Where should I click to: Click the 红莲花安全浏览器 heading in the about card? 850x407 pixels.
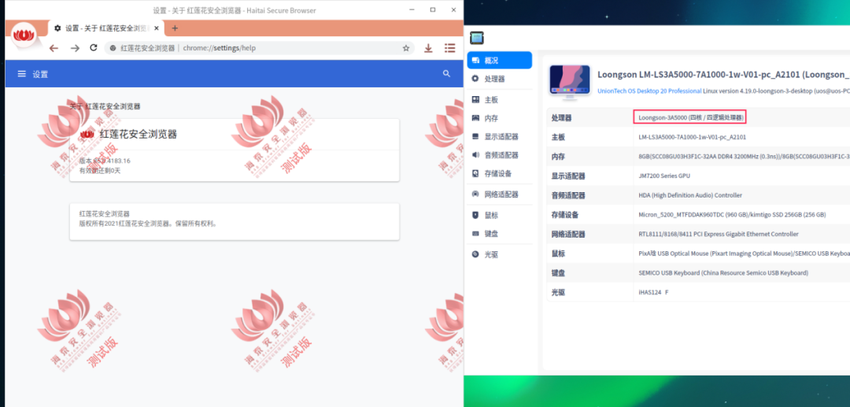pos(139,135)
